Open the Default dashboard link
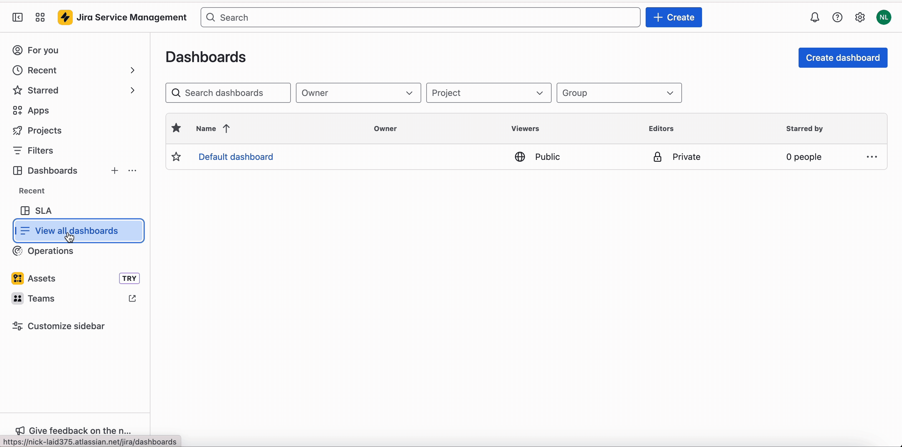Image resolution: width=902 pixels, height=447 pixels. tap(236, 157)
